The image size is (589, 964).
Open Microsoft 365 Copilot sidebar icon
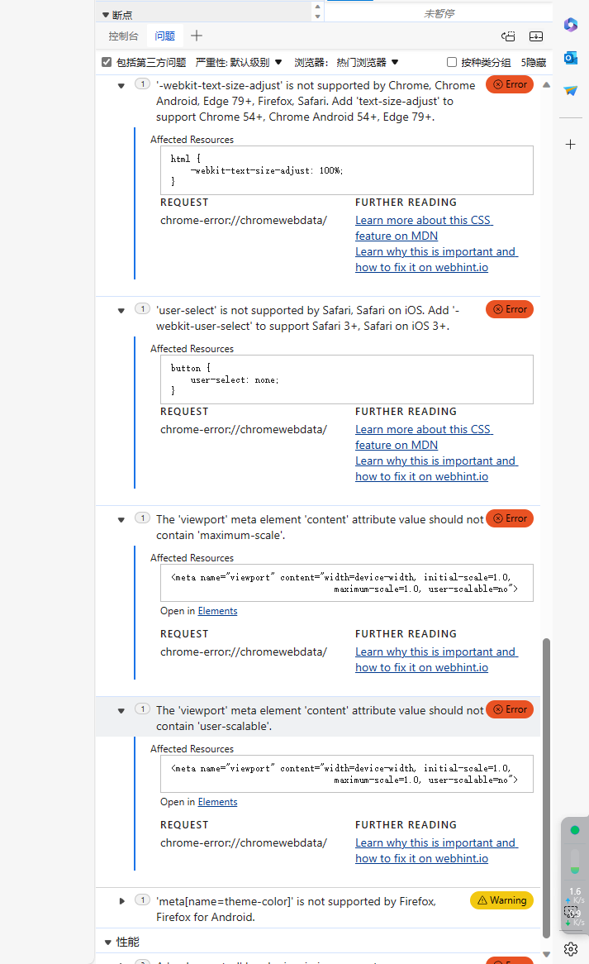pyautogui.click(x=571, y=25)
